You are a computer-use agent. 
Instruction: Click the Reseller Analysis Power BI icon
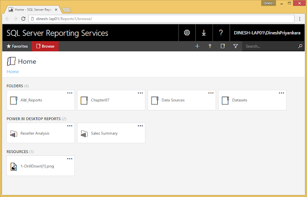pos(13,133)
